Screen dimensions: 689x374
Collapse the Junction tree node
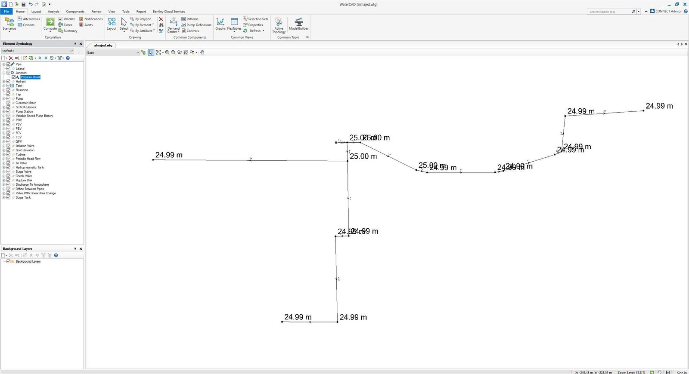(4, 73)
